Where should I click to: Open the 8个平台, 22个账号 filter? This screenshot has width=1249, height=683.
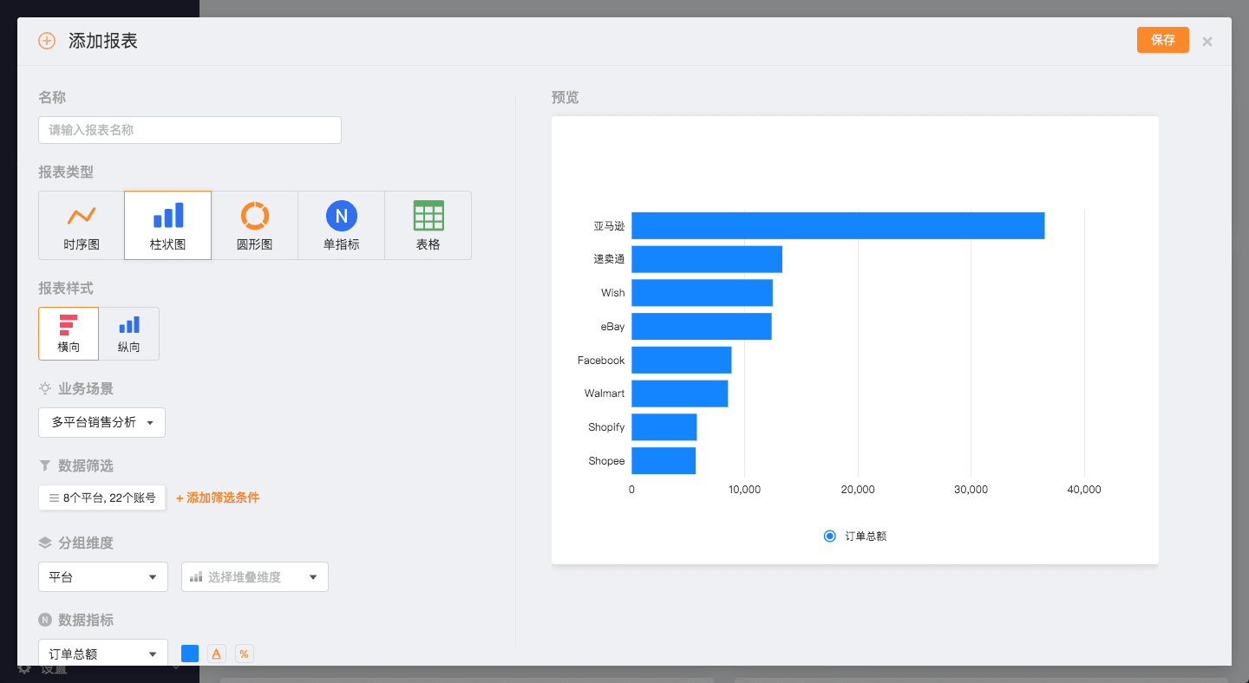(x=101, y=498)
